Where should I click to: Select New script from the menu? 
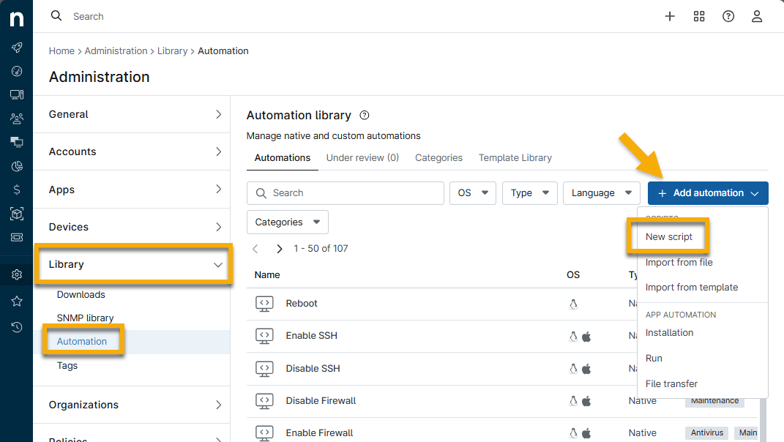click(668, 237)
